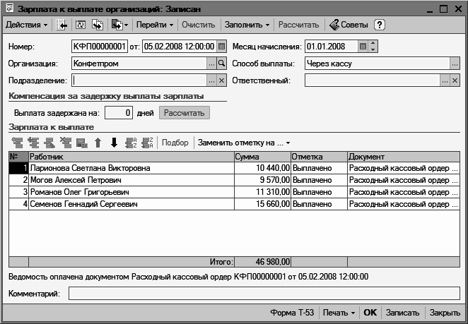Click the sum cell 10 440,00
468x324 pixels.
263,168
